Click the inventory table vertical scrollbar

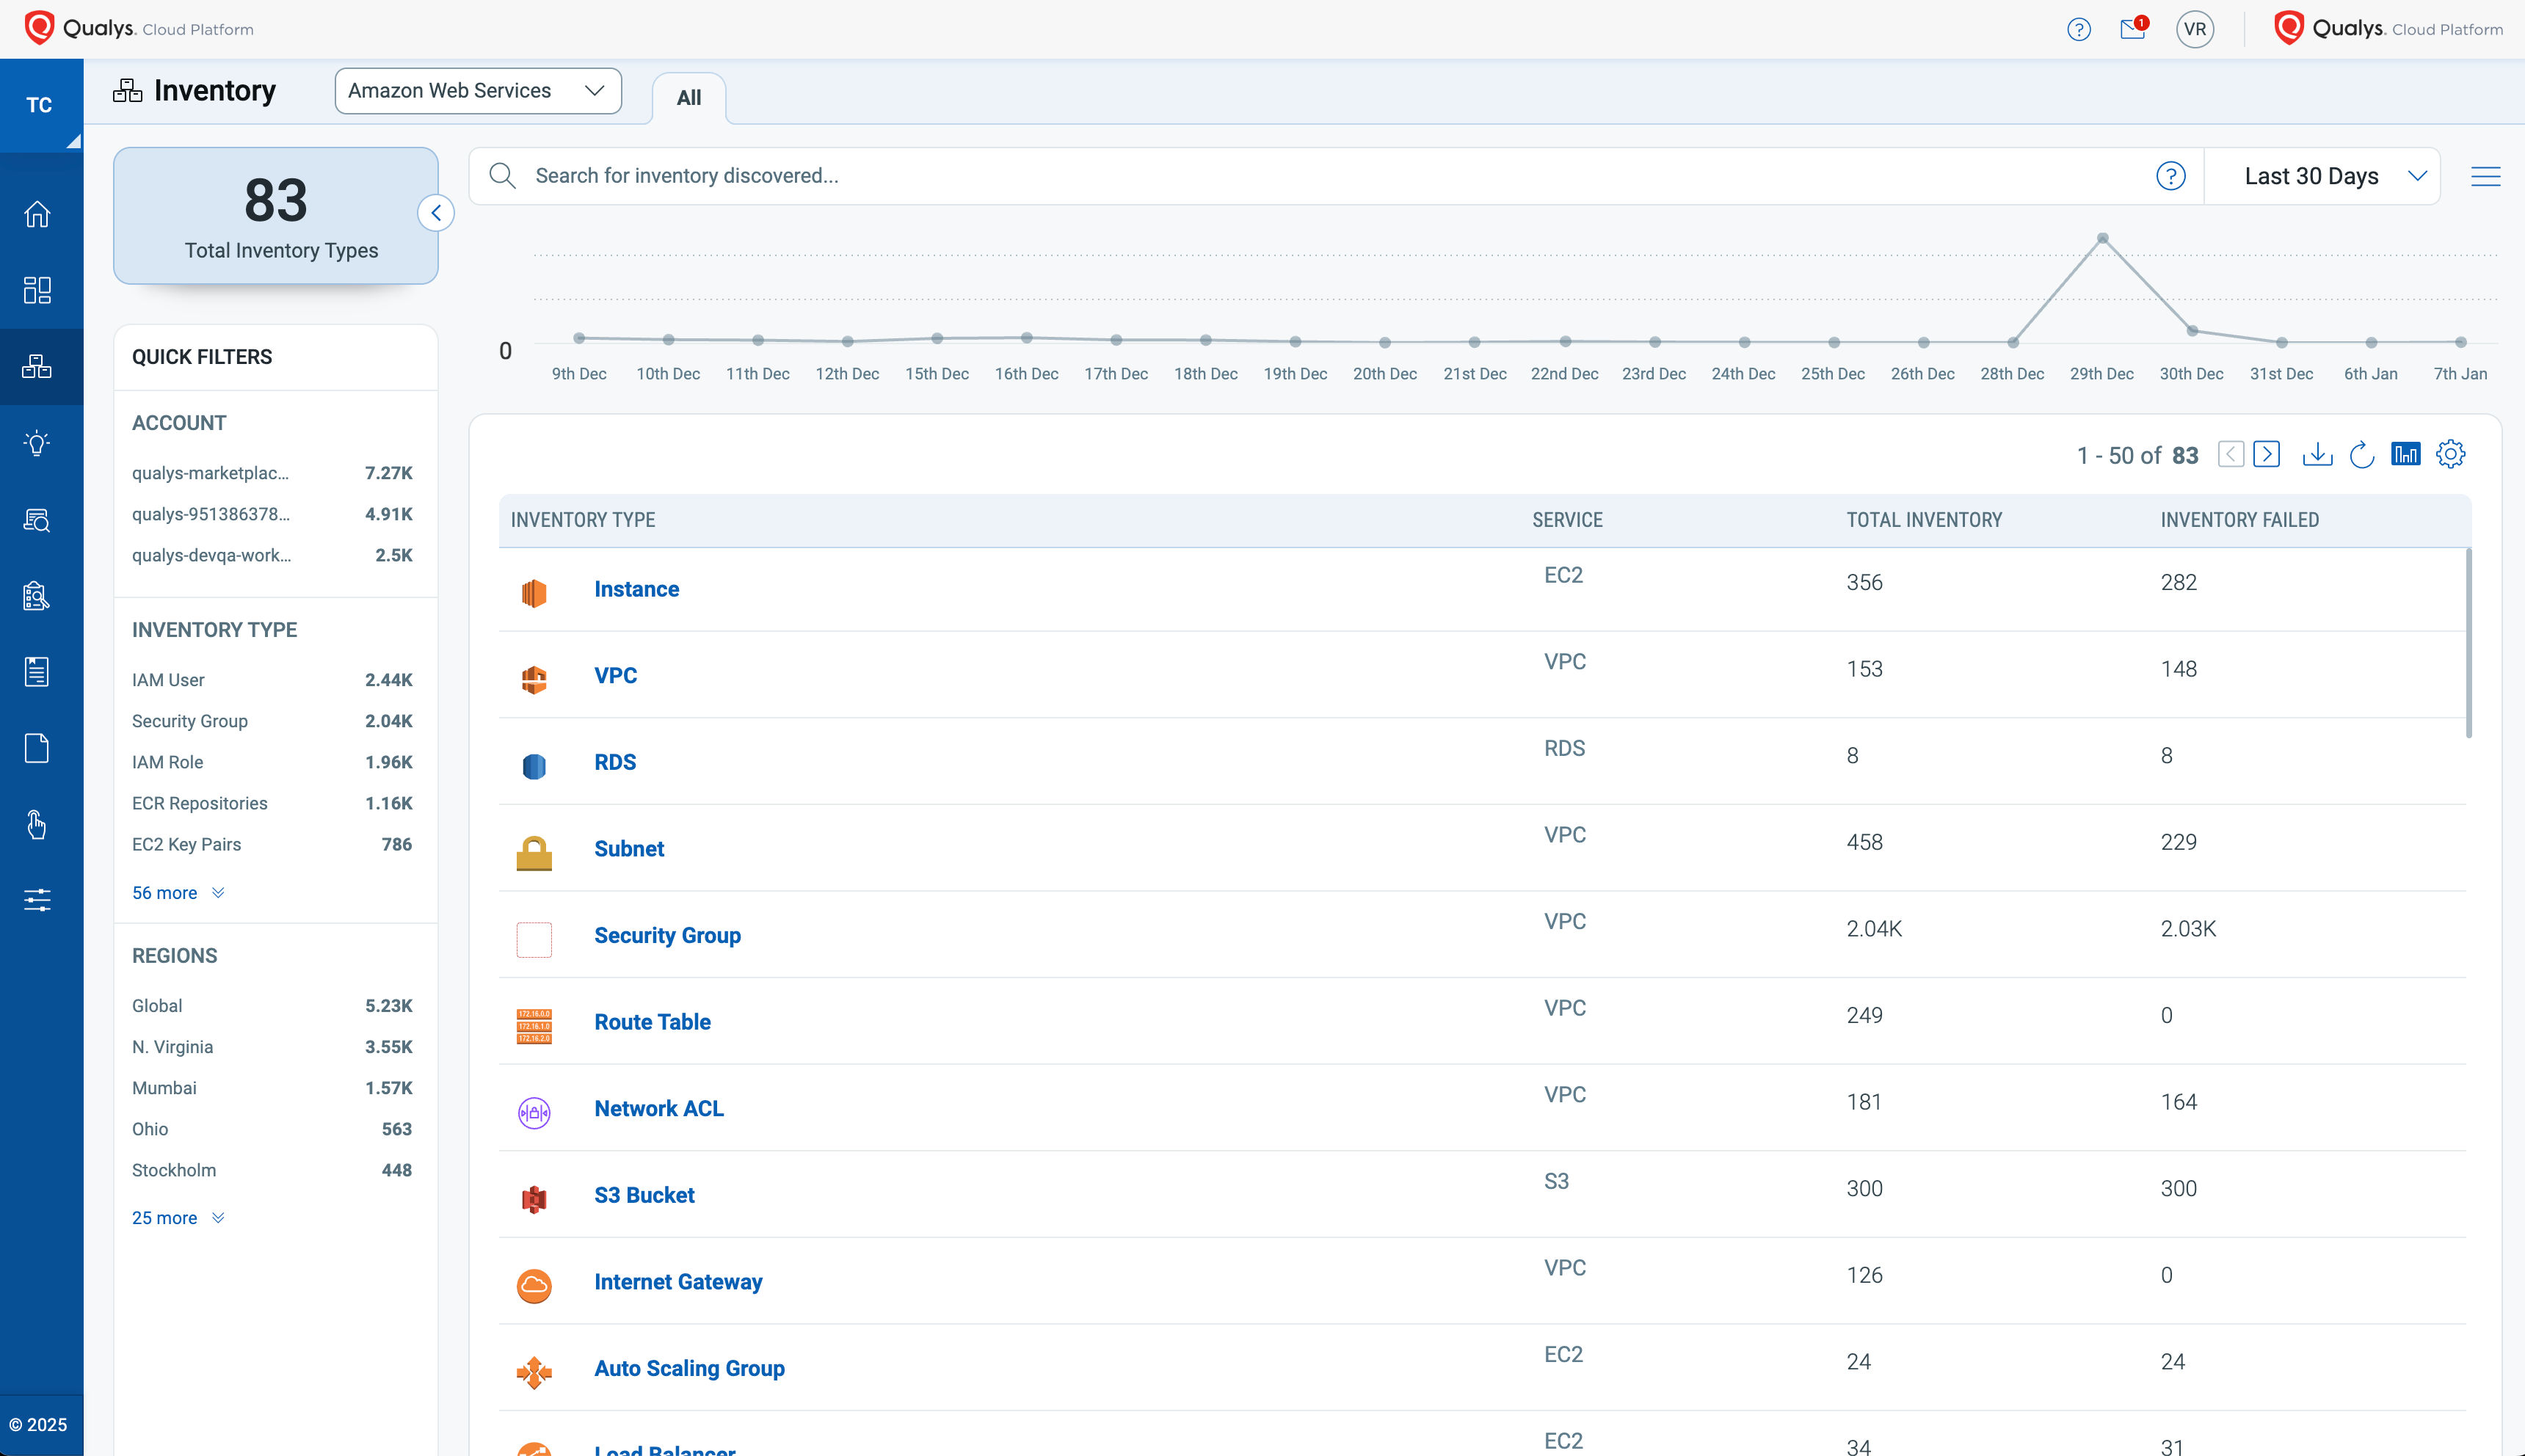pos(2468,643)
